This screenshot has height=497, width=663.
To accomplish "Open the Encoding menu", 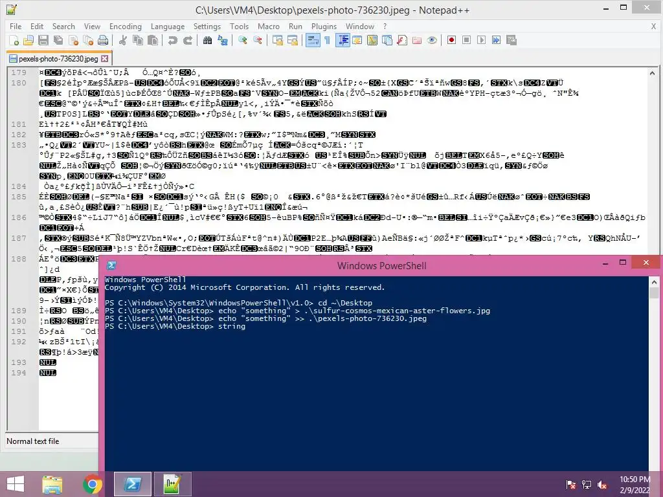I will (126, 26).
